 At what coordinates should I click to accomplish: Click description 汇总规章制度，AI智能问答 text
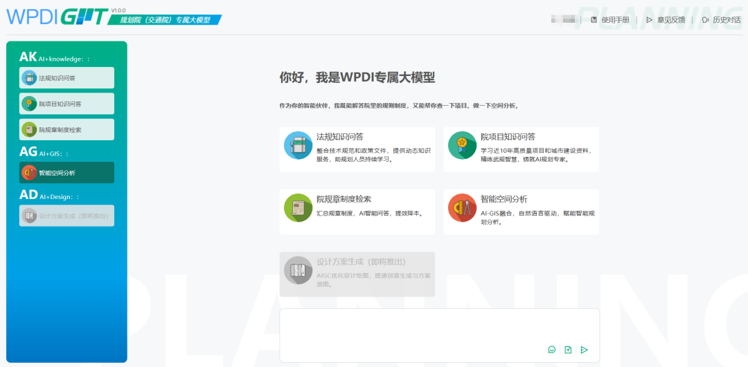pyautogui.click(x=370, y=214)
